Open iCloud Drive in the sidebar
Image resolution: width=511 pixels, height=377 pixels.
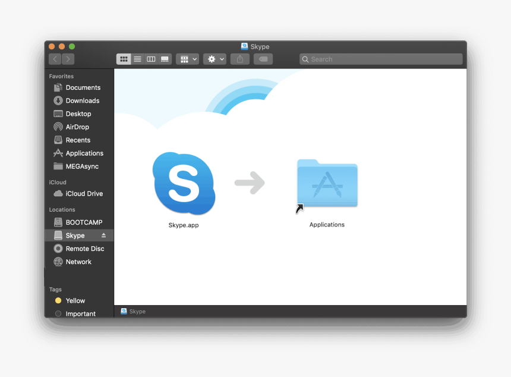[x=79, y=193]
